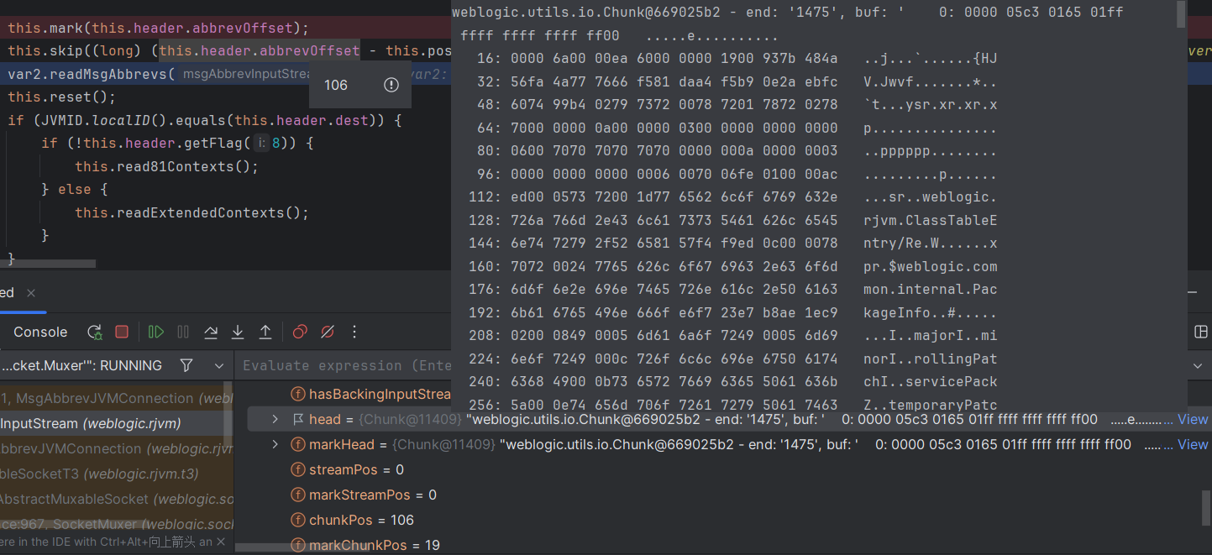Toggle the layout settings icon at right edge

1201,332
